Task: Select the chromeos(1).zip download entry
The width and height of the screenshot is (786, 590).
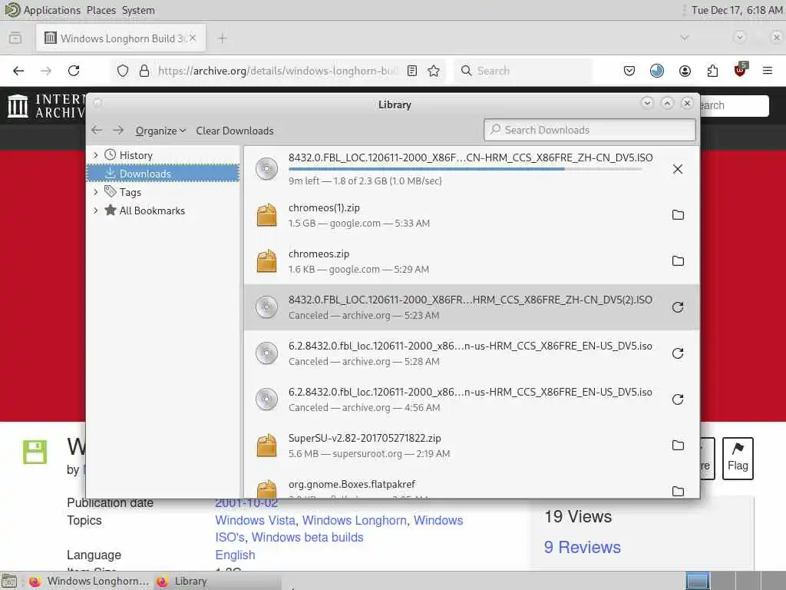Action: click(x=471, y=215)
